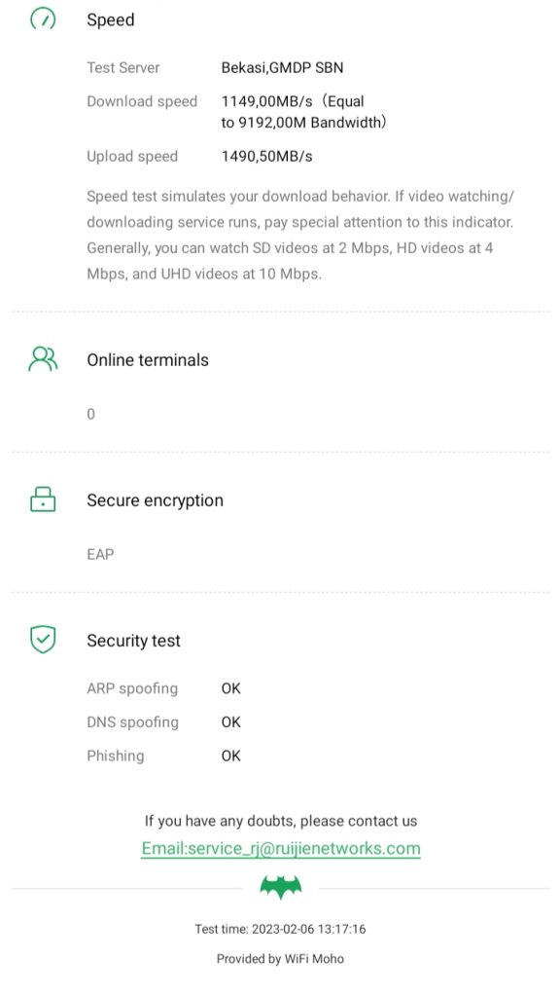This screenshot has height=997, width=560.
Task: Select the Online terminals heading
Action: [x=148, y=360]
